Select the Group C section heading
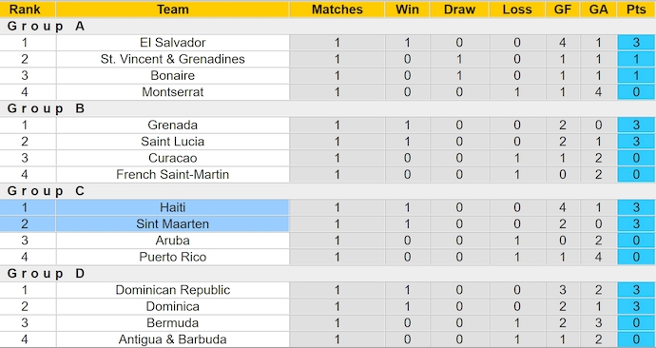 tap(46, 191)
